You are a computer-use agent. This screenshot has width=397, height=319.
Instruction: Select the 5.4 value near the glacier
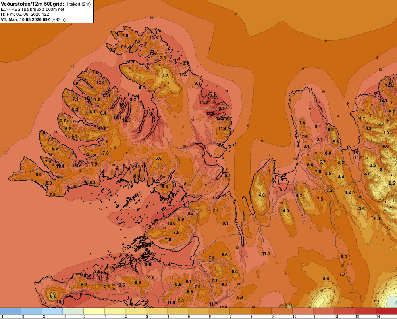326,279
